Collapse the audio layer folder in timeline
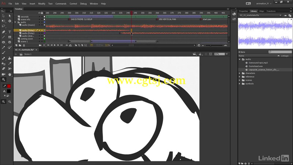The image size is (293, 165). tap(15, 22)
